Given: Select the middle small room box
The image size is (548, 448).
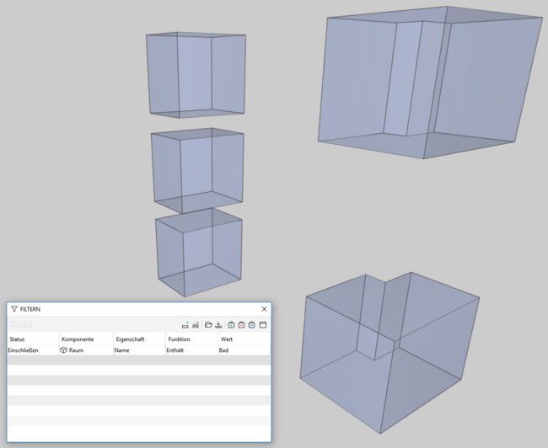Looking at the screenshot, I should [x=197, y=169].
